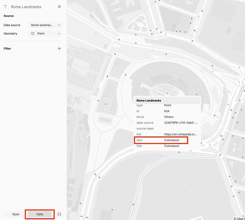The image size is (245, 220).
Task: Click the type Point value in the popup
Action: click(167, 105)
